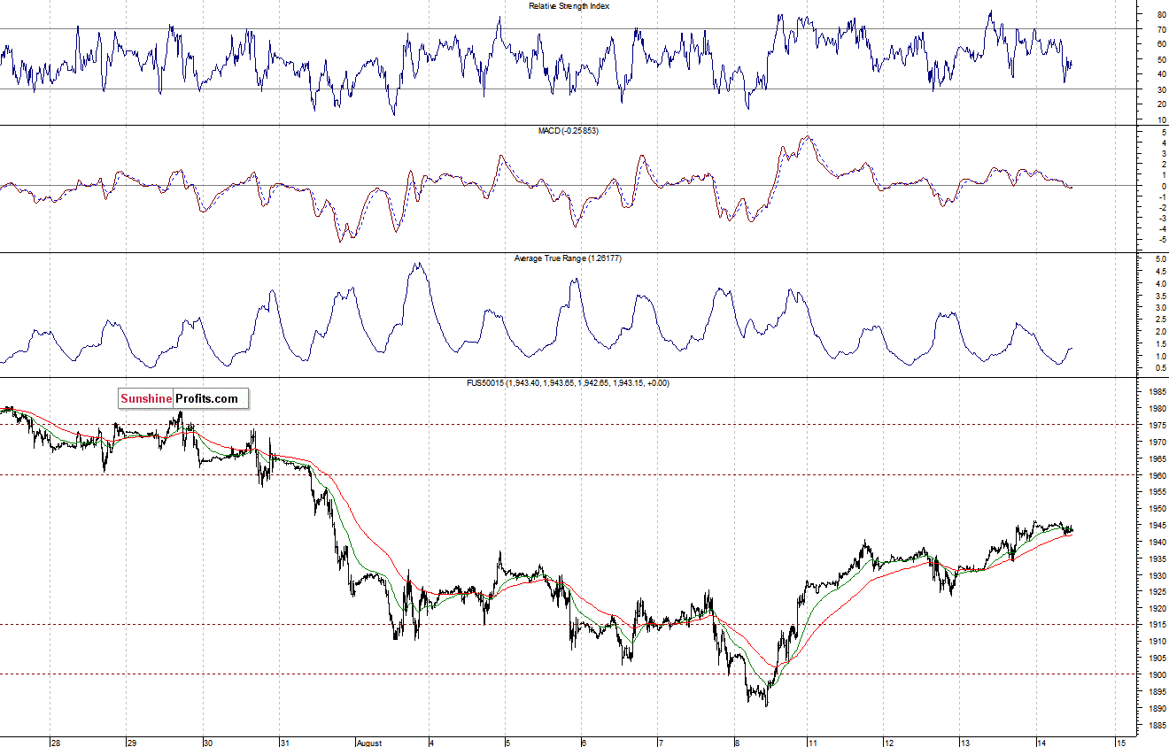Click the August label on date axis
1169x747 pixels.
click(x=369, y=743)
